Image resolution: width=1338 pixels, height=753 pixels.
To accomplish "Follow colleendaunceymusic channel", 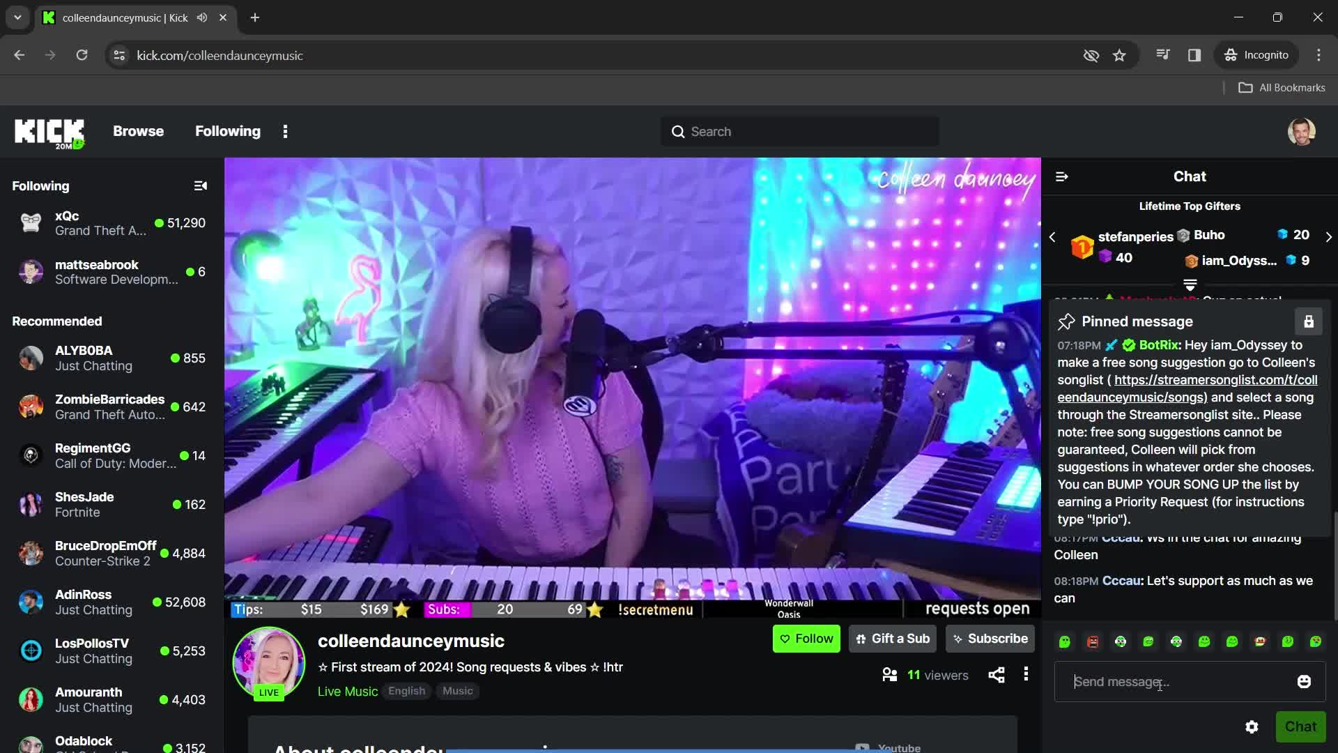I will coord(805,638).
